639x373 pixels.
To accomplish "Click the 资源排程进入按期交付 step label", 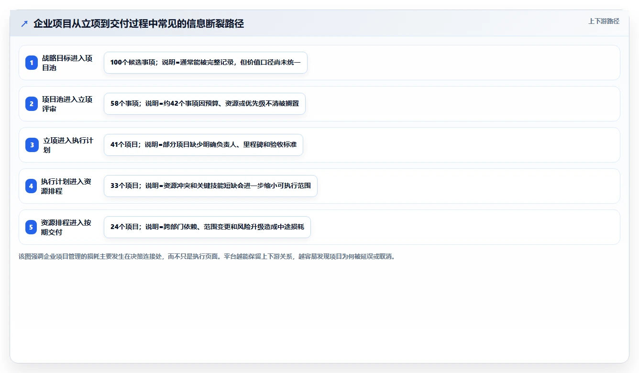I will 66,227.
